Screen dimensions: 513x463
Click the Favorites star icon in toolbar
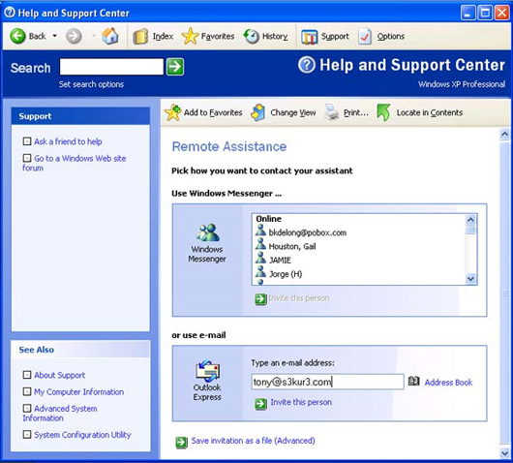pyautogui.click(x=190, y=36)
